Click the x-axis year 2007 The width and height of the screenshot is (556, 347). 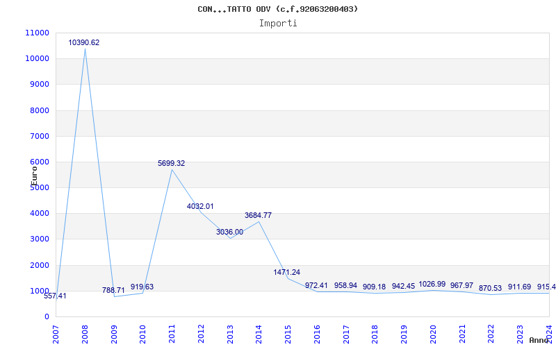tap(56, 335)
